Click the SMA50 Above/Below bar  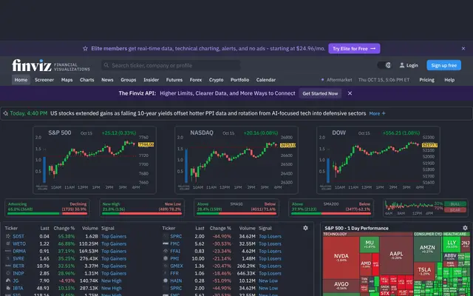[x=236, y=214]
